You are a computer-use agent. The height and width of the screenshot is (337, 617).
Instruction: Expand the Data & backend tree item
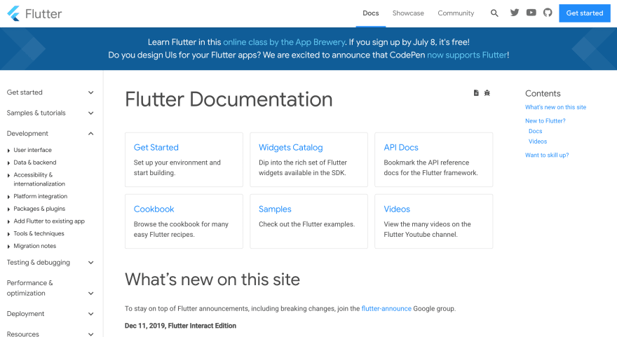click(32, 163)
